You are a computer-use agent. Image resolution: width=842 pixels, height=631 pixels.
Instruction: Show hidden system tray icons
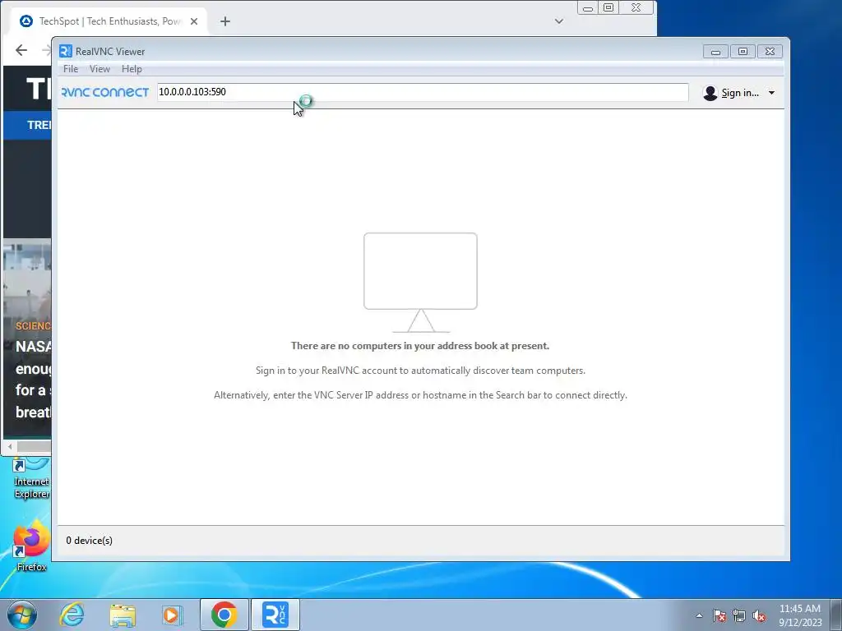699,615
